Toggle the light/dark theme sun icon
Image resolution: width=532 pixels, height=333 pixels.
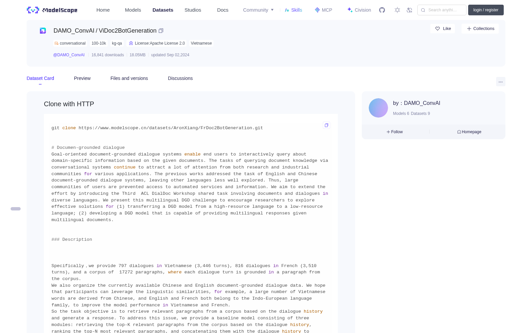(x=397, y=10)
